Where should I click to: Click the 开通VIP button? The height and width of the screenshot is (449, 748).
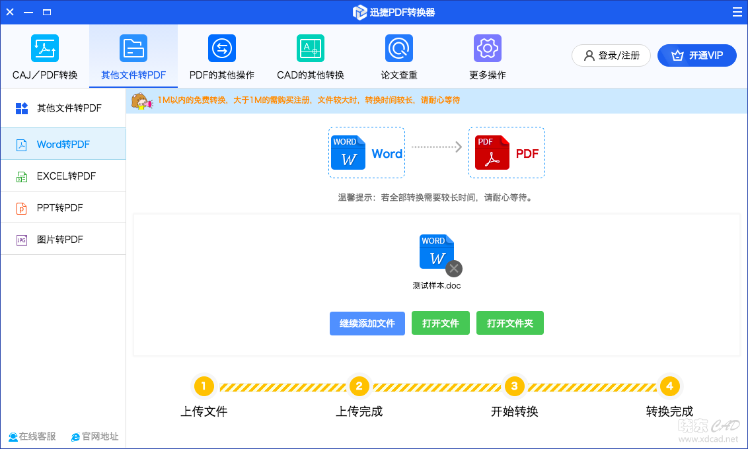pyautogui.click(x=697, y=55)
